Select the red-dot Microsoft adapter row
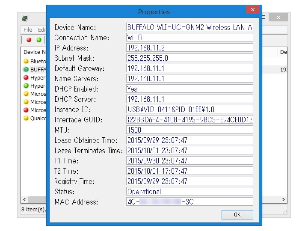The image size is (308, 231). click(35, 110)
